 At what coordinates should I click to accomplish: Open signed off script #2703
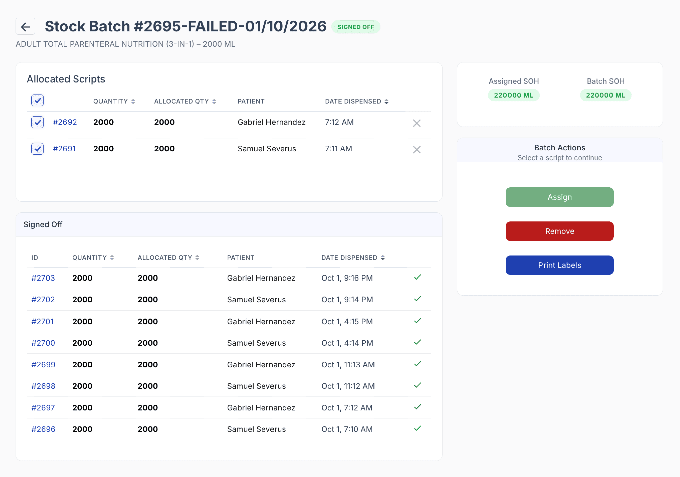click(x=43, y=278)
